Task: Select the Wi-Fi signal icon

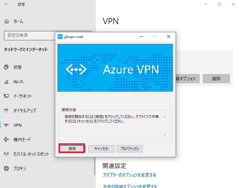Action: click(x=6, y=82)
